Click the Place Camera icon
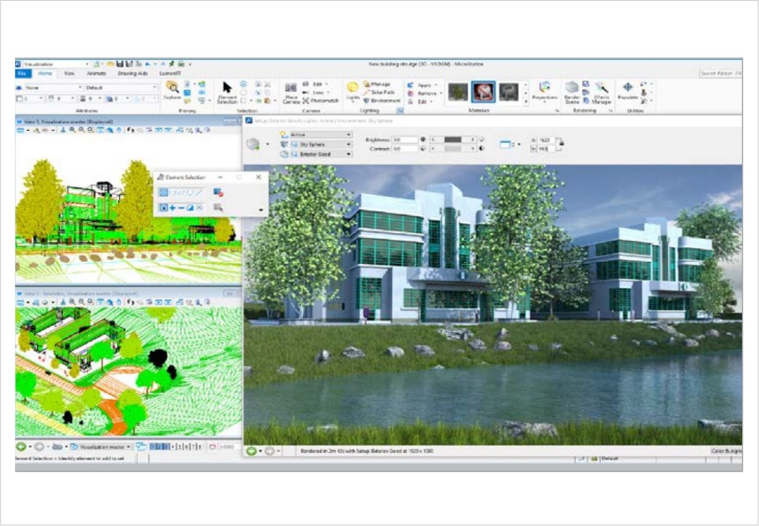 (291, 89)
